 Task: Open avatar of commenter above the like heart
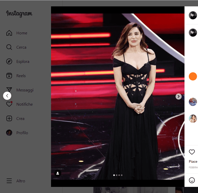coord(193,119)
